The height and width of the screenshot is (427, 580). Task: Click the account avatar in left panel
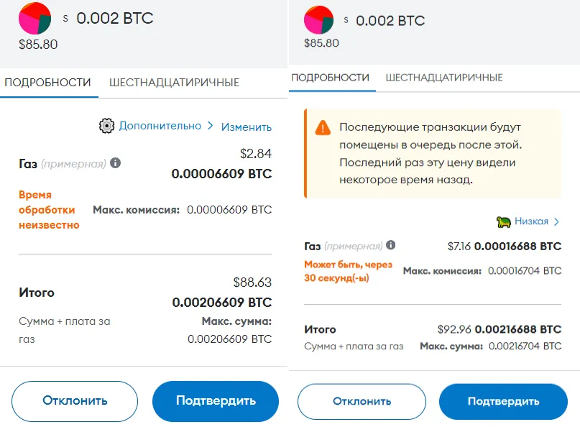click(34, 19)
